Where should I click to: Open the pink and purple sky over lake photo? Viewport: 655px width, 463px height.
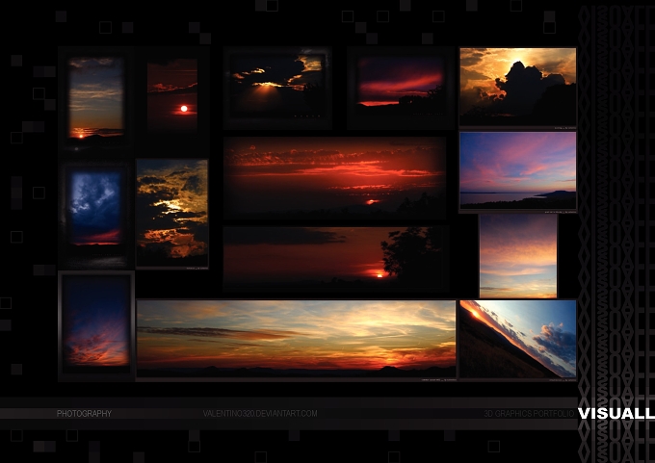(517, 170)
